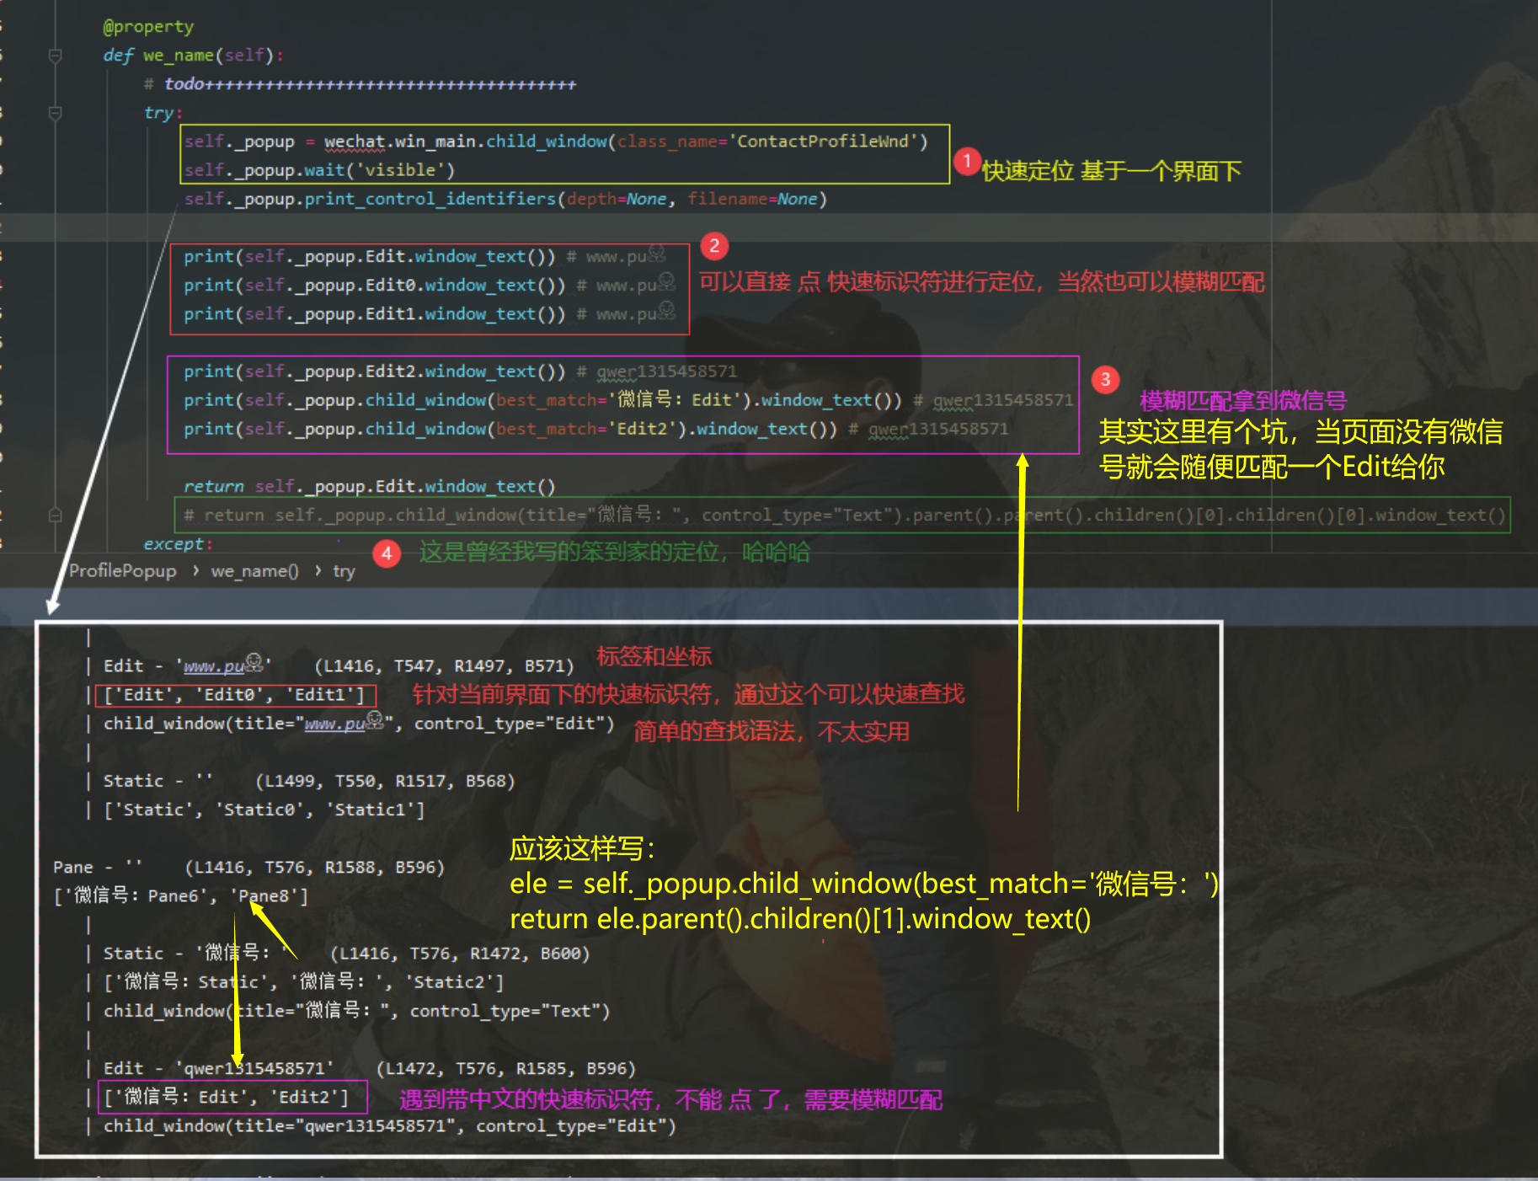
Task: Click output row ['Edit', 'Edit0', 'Edit1']
Action: [234, 694]
